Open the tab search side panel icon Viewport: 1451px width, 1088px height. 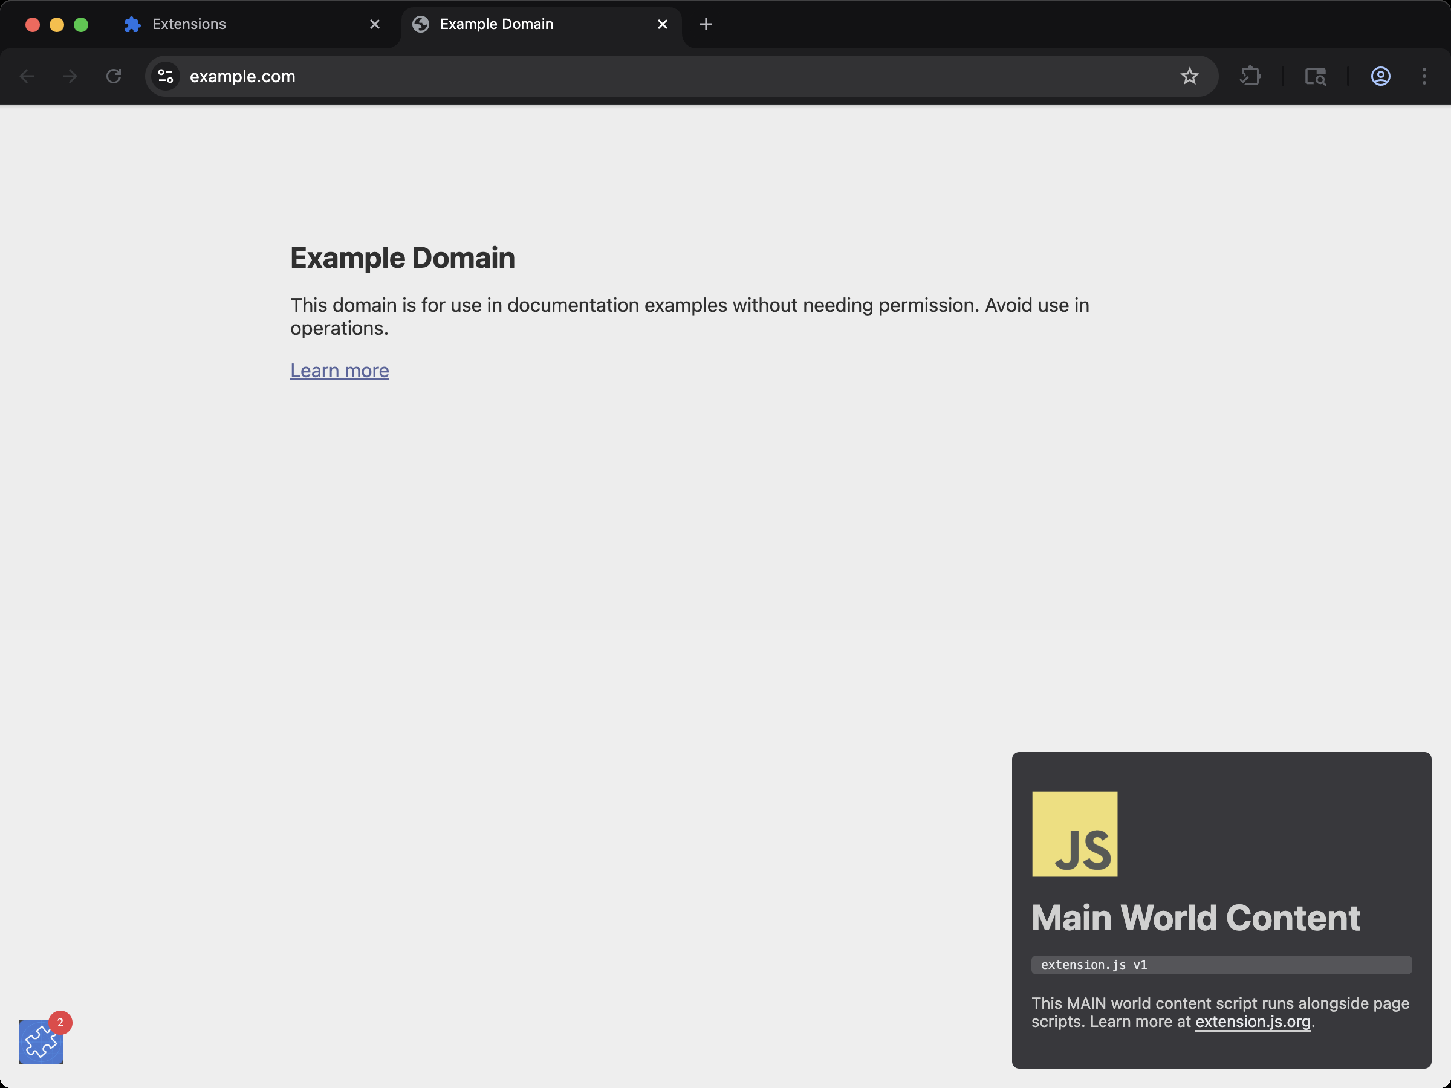click(1315, 76)
